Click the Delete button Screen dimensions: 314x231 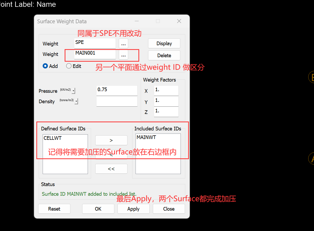pos(164,55)
